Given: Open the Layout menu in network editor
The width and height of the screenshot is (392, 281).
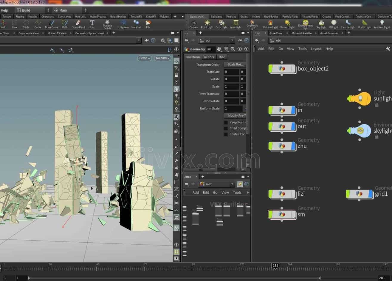Looking at the screenshot, I should tap(316, 49).
